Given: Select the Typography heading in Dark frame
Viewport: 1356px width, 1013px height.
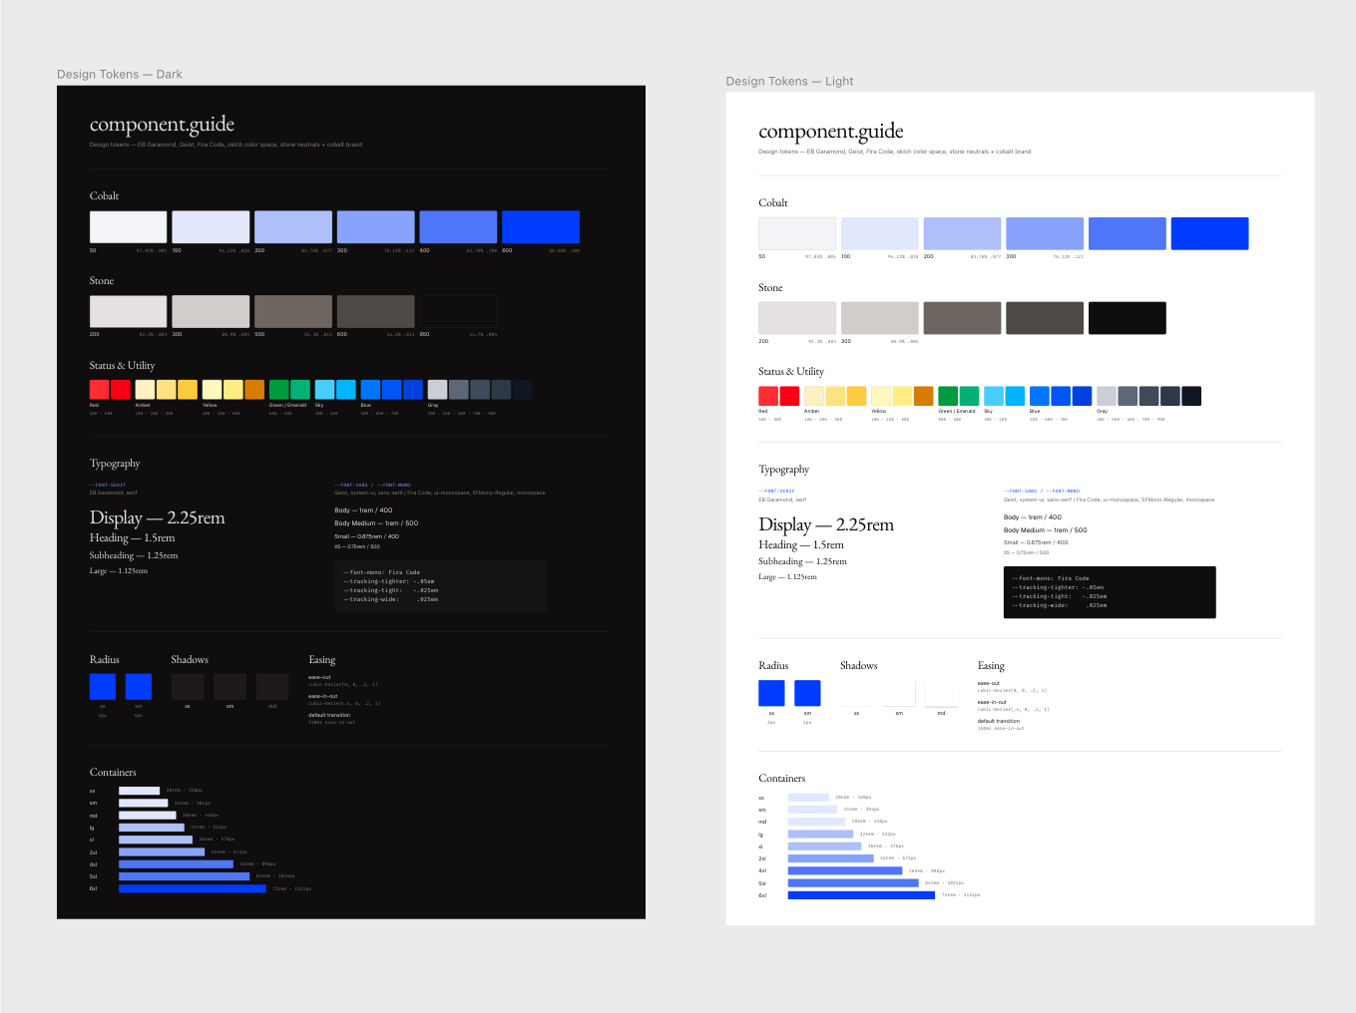Looking at the screenshot, I should click(115, 464).
